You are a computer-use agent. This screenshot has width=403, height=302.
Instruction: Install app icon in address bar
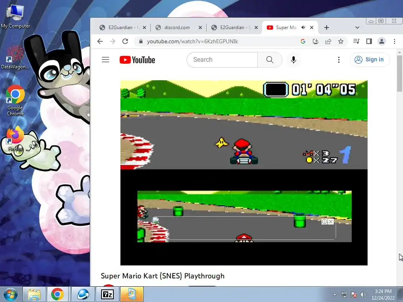(x=316, y=41)
